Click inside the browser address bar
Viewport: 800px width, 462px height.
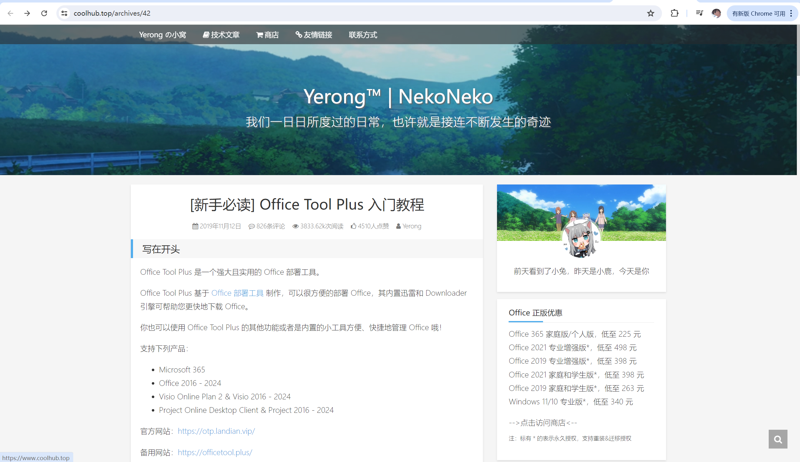222,13
